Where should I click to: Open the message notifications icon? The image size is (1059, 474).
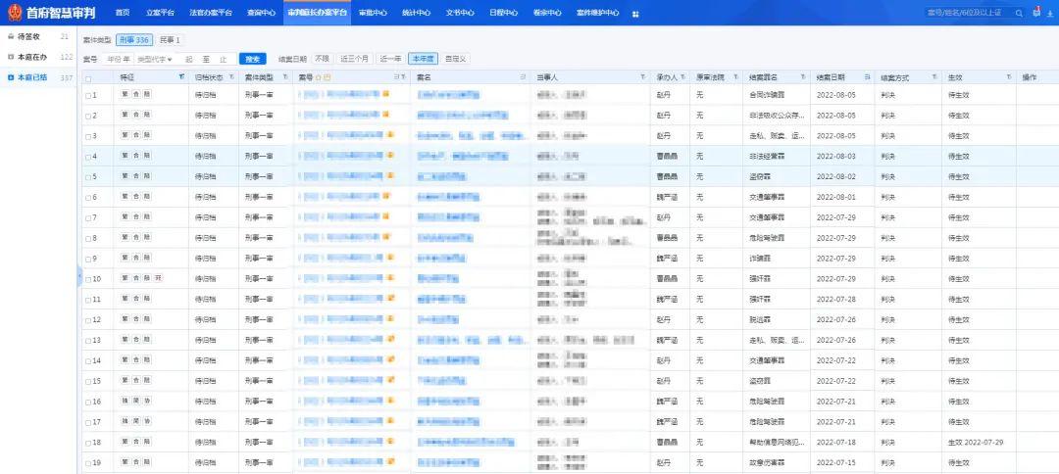(1036, 13)
